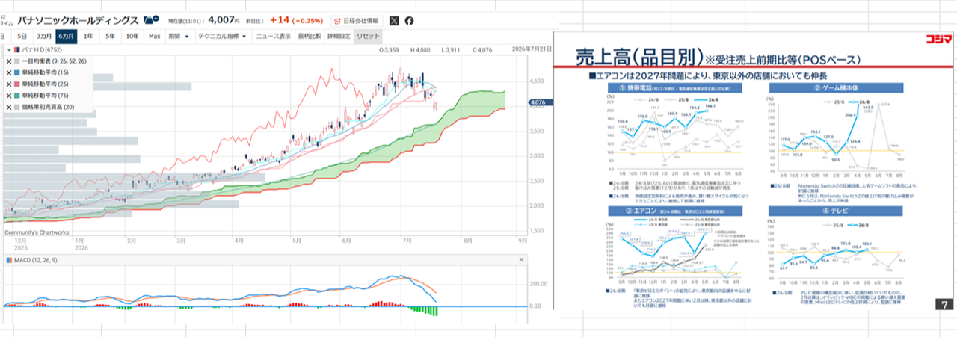This screenshot has height=337, width=957.
Task: Select the 10年 chart period
Action: coord(132,36)
